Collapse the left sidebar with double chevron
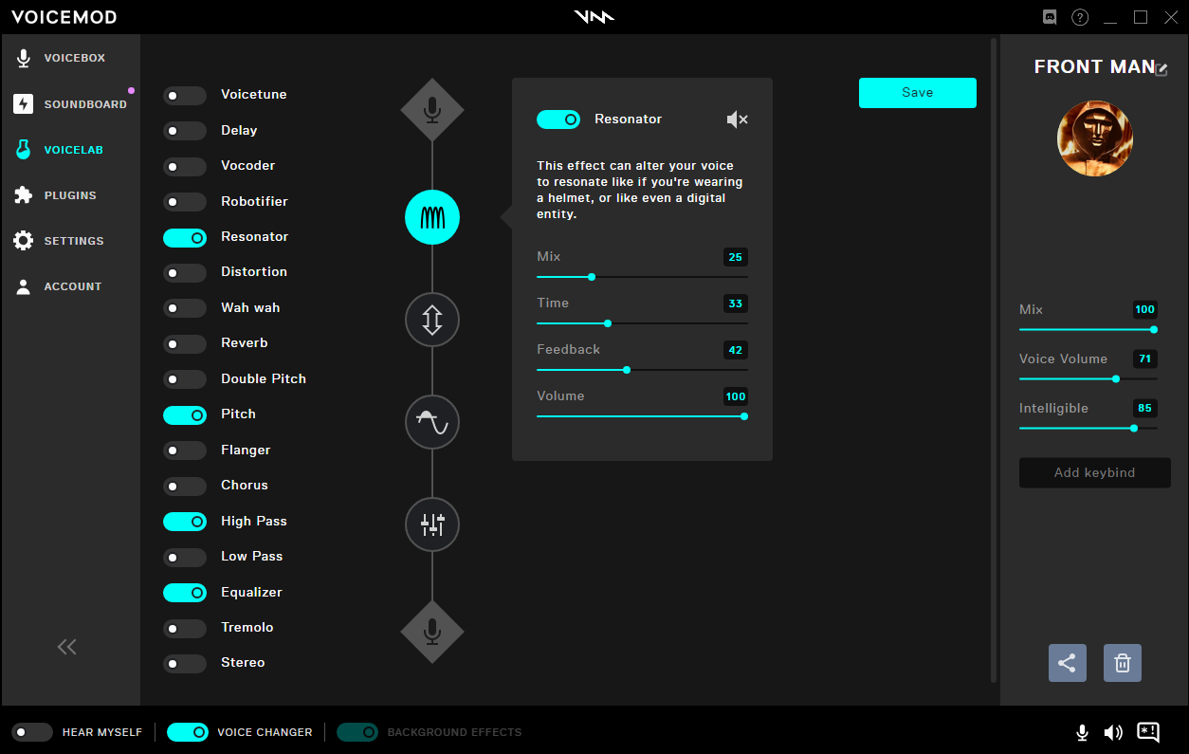The image size is (1189, 754). (66, 647)
